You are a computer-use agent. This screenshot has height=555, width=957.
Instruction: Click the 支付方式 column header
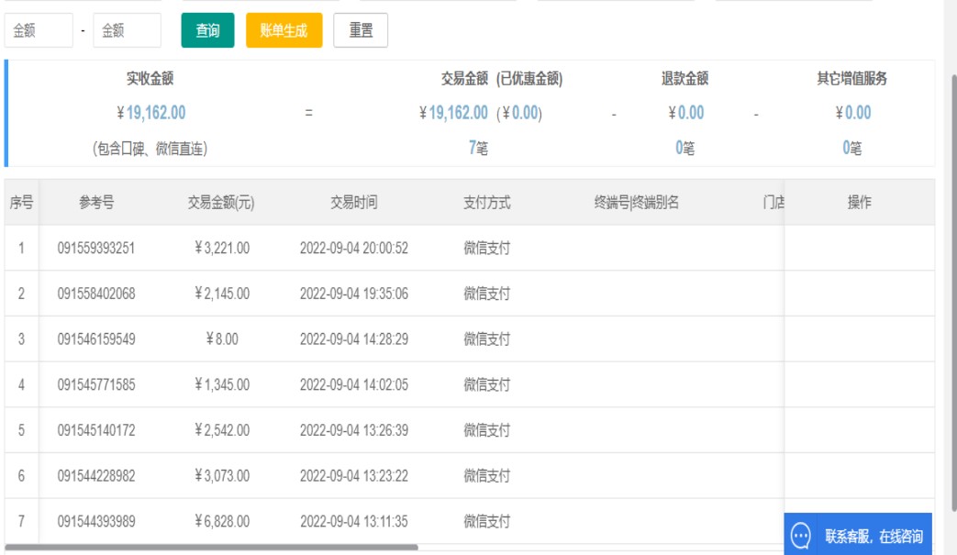pos(486,203)
